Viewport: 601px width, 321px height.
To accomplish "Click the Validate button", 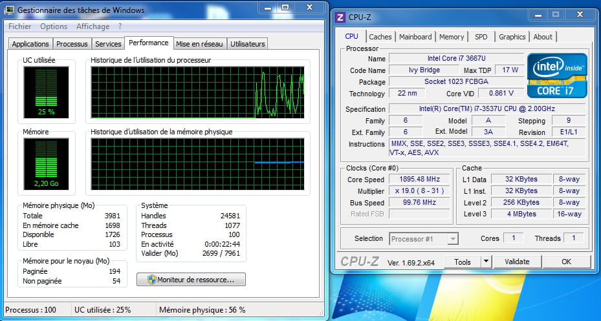I will point(517,262).
